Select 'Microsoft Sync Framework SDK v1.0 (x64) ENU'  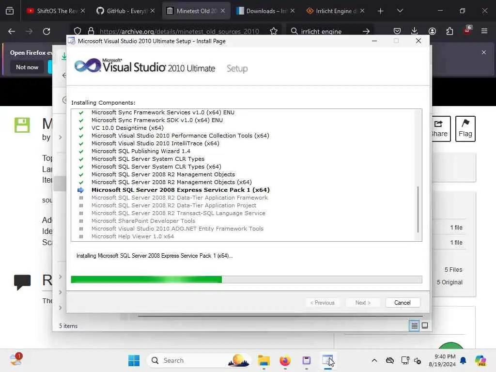point(157,120)
